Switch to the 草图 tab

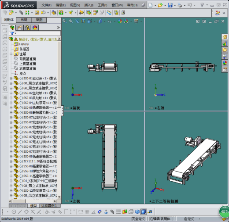39,20
